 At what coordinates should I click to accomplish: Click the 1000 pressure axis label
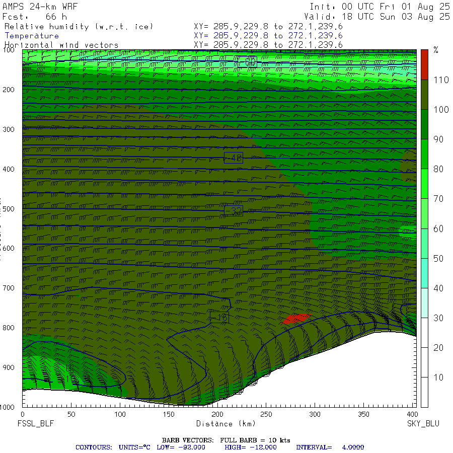pyautogui.click(x=7, y=407)
